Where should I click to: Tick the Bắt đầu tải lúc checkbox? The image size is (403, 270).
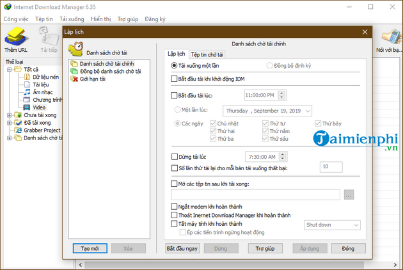(174, 95)
